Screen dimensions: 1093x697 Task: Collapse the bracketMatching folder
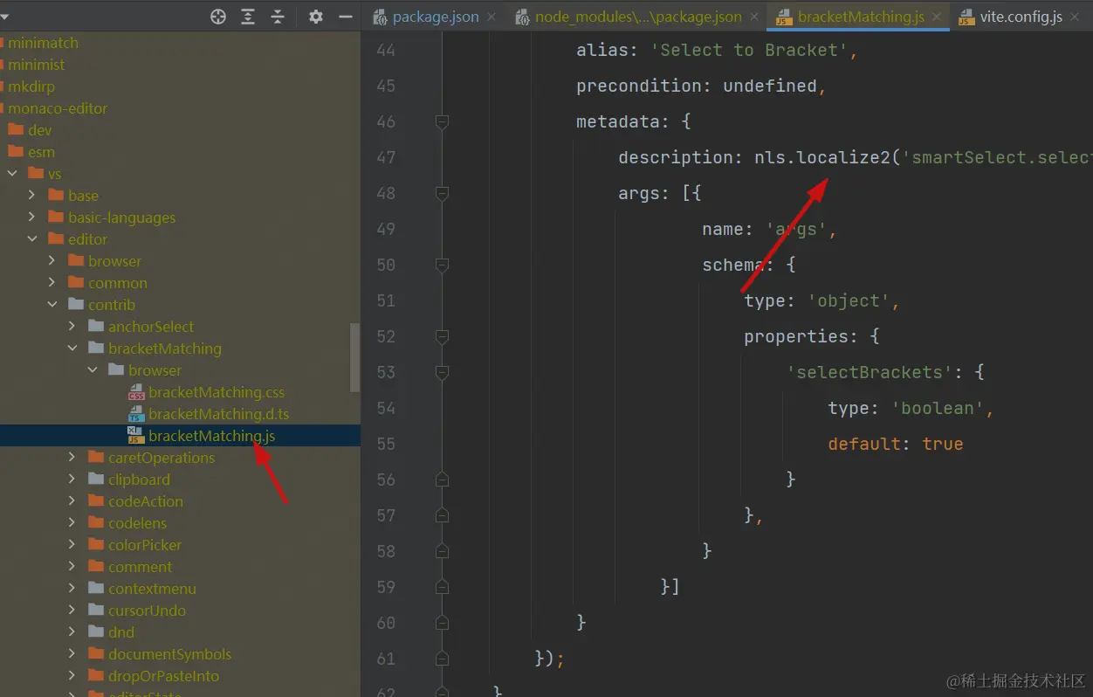(x=72, y=348)
